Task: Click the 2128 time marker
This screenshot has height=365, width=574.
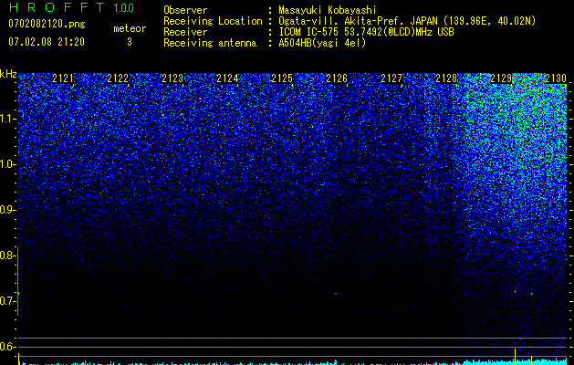Action: coord(446,78)
